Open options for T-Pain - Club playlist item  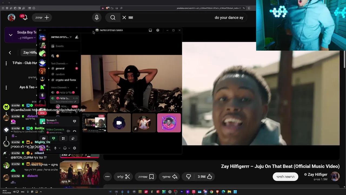click(x=6, y=63)
